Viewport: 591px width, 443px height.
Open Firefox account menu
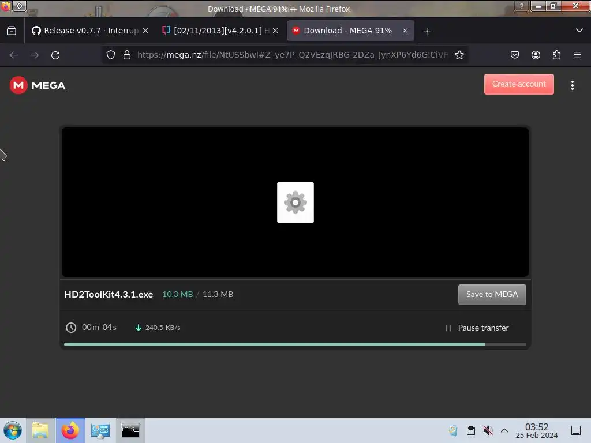click(x=536, y=55)
